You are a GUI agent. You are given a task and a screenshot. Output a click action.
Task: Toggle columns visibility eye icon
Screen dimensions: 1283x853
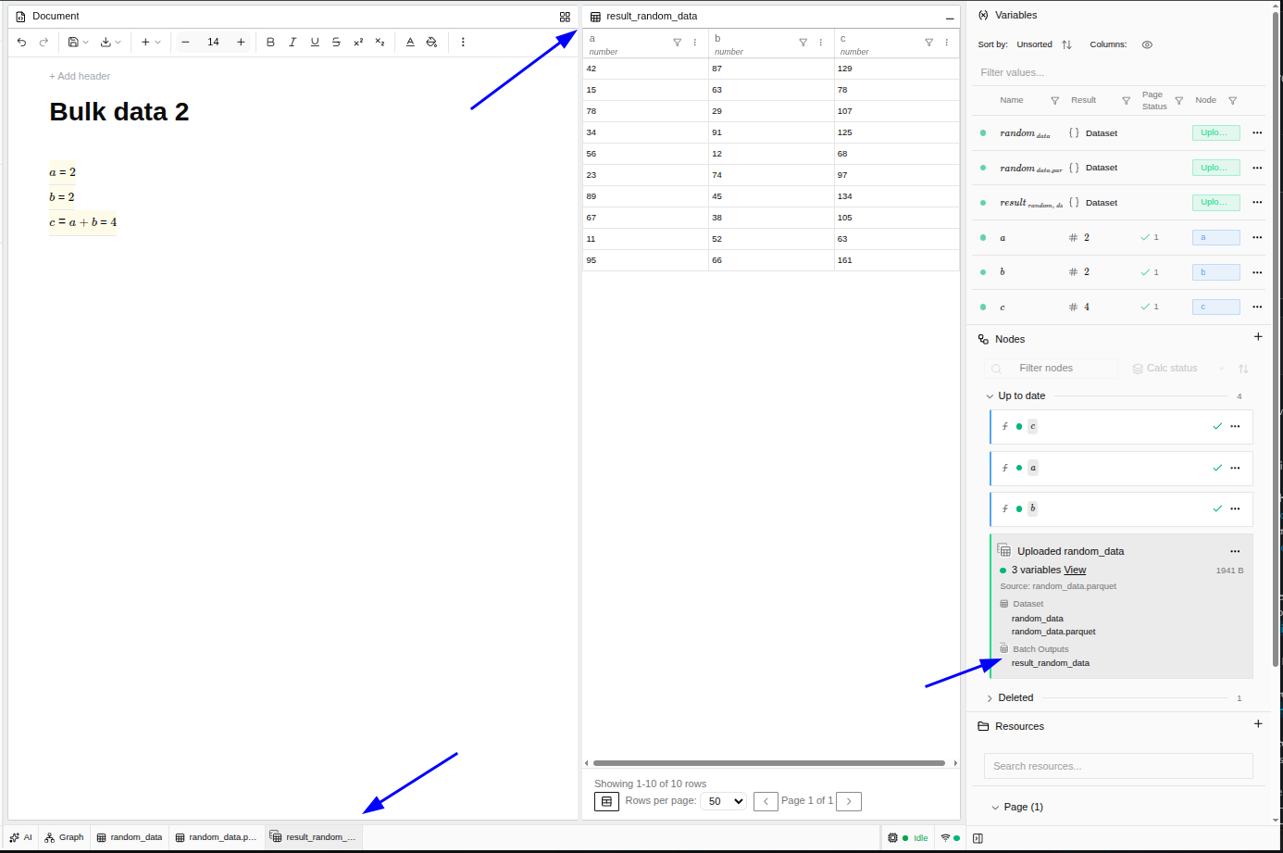(x=1147, y=44)
